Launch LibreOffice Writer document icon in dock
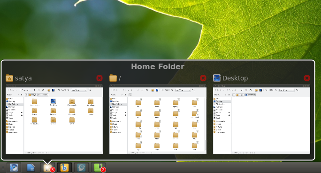This screenshot has height=173, width=321. 31,168
